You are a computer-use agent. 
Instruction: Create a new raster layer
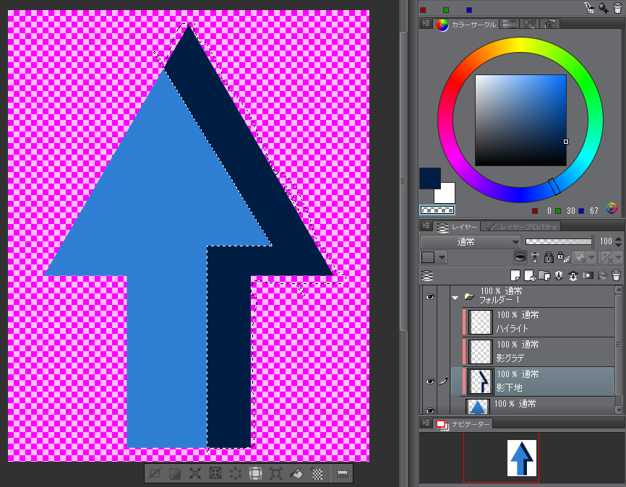(x=515, y=275)
